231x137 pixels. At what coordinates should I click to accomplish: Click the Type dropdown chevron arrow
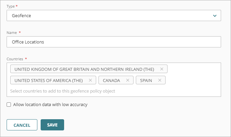pos(215,15)
